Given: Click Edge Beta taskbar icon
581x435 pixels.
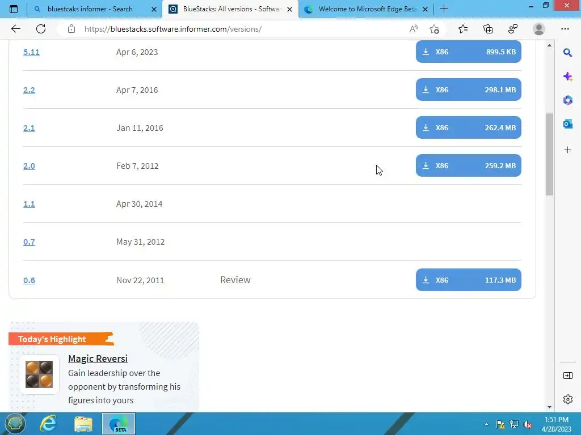Looking at the screenshot, I should pos(119,424).
